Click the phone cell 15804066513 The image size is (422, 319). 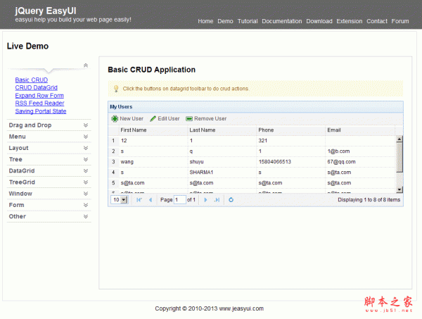[x=291, y=162]
